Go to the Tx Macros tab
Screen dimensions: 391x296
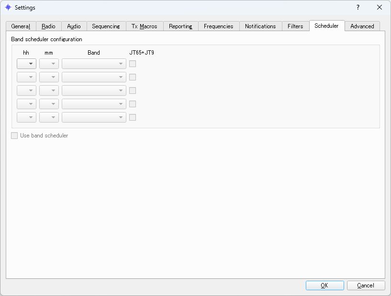145,26
